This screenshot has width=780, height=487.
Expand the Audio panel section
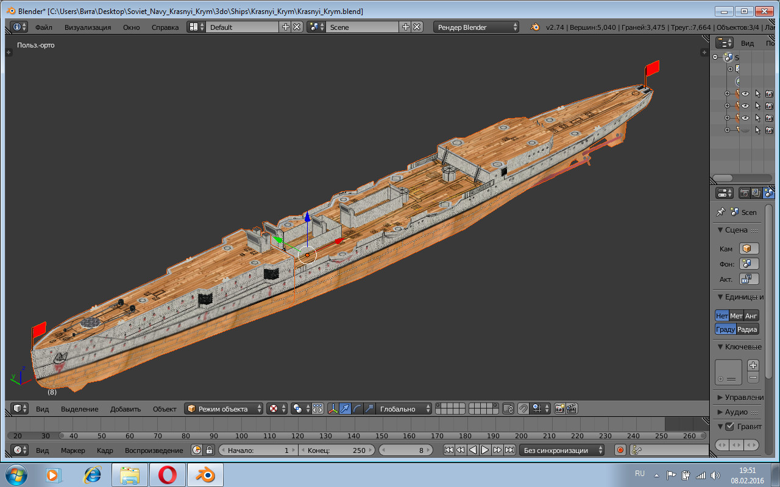(736, 412)
